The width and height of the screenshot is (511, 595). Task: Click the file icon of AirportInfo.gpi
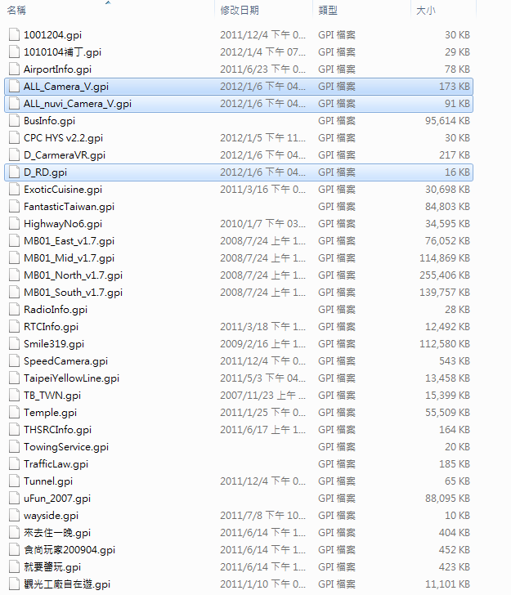point(15,69)
